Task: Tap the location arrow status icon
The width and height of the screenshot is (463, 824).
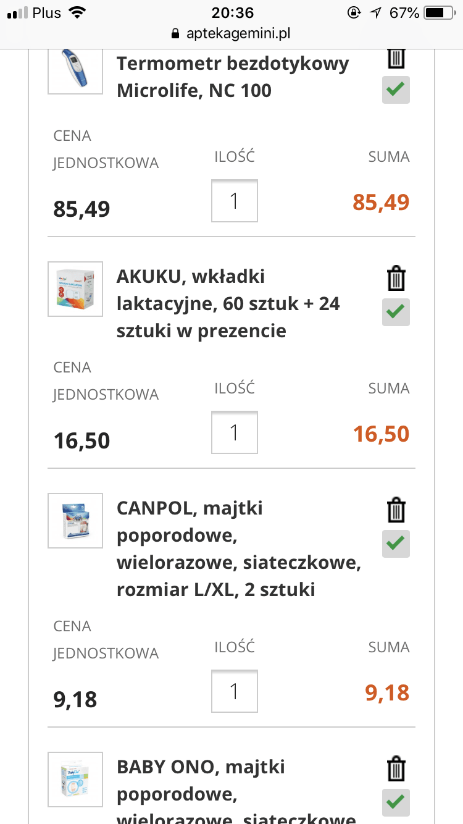Action: 377,13
